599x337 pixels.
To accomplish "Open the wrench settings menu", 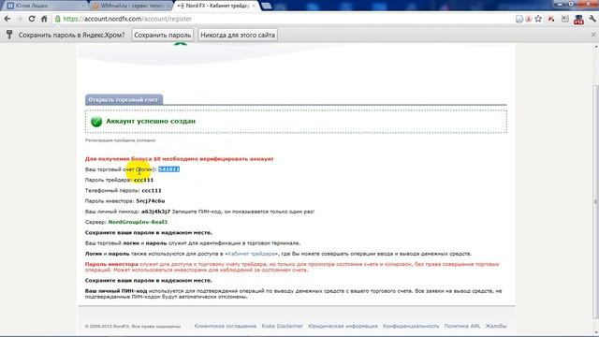I will (x=592, y=19).
